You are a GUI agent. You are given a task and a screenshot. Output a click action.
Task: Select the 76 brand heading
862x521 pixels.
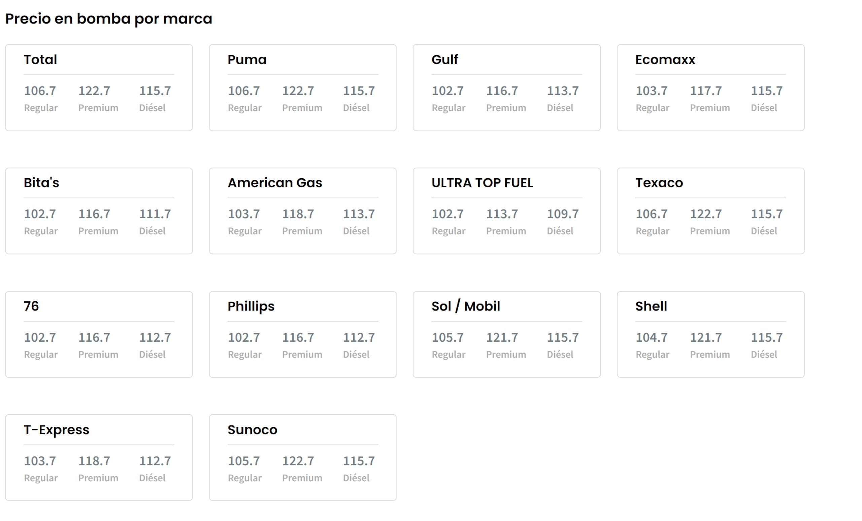click(31, 306)
